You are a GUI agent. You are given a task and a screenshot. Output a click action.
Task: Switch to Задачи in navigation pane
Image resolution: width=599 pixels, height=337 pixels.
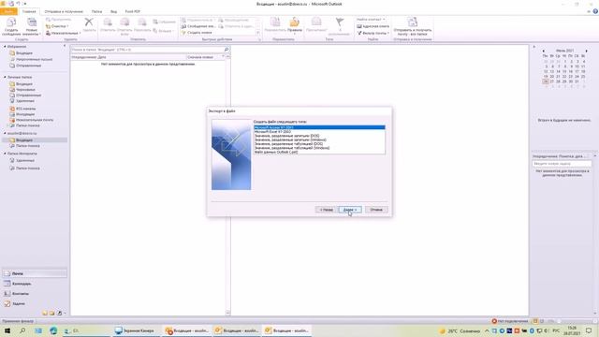35,303
